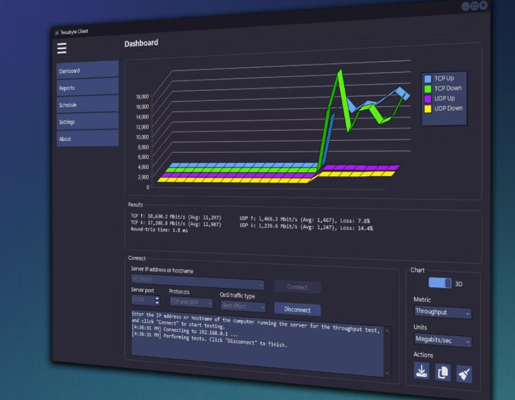Minimize the Tessabyte Client window
Image resolution: width=515 pixels, height=400 pixels.
click(466, 6)
